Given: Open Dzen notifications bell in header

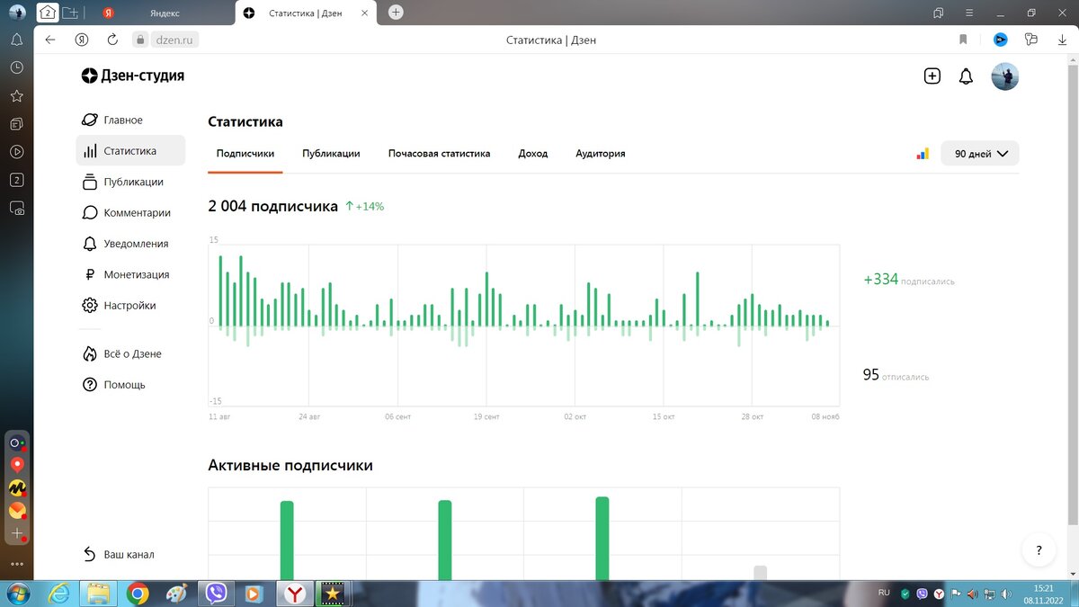Looking at the screenshot, I should [x=966, y=76].
